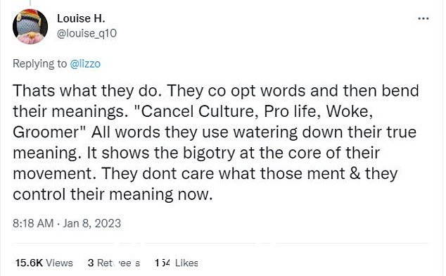The image size is (446, 276).
Task: Open the three-dot more options menu
Action: pyautogui.click(x=423, y=19)
